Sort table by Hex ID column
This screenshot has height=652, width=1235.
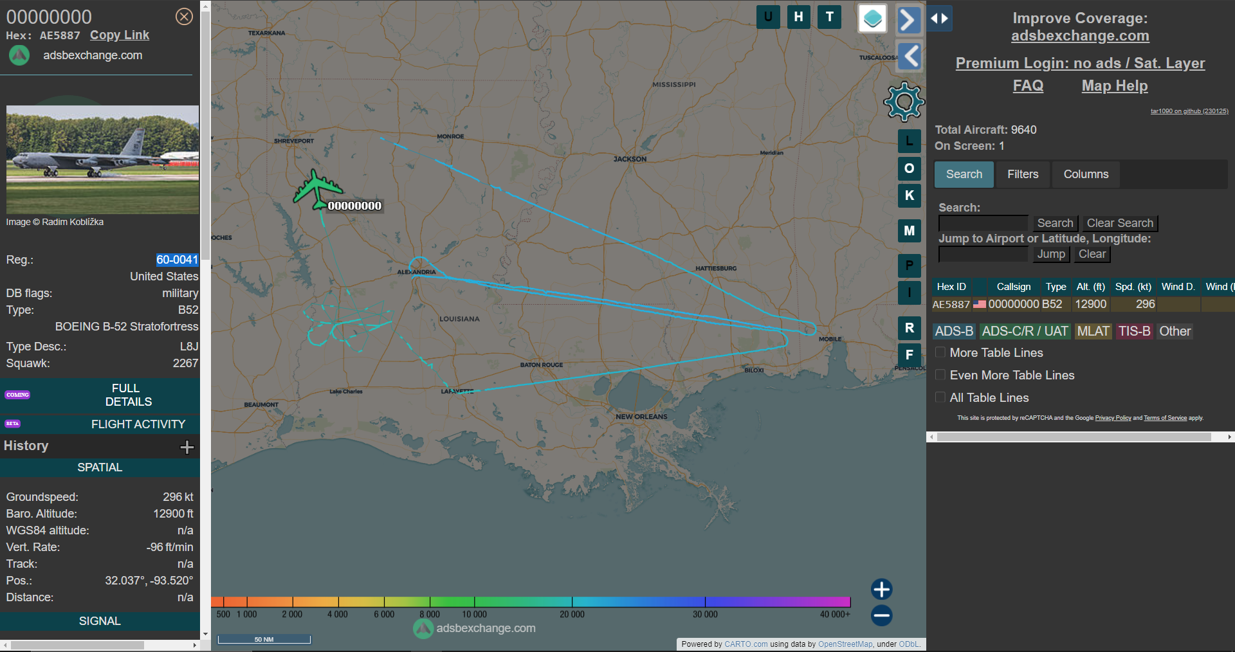tap(951, 287)
